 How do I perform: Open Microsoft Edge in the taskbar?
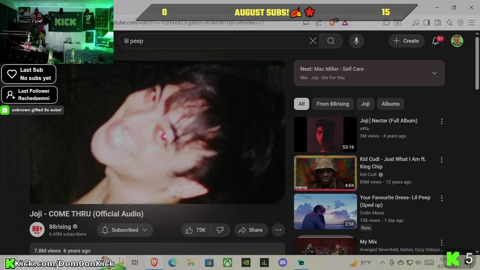172,262
